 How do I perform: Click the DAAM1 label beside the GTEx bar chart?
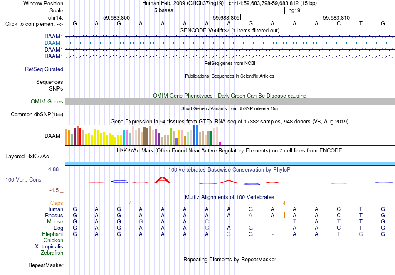tap(54, 136)
